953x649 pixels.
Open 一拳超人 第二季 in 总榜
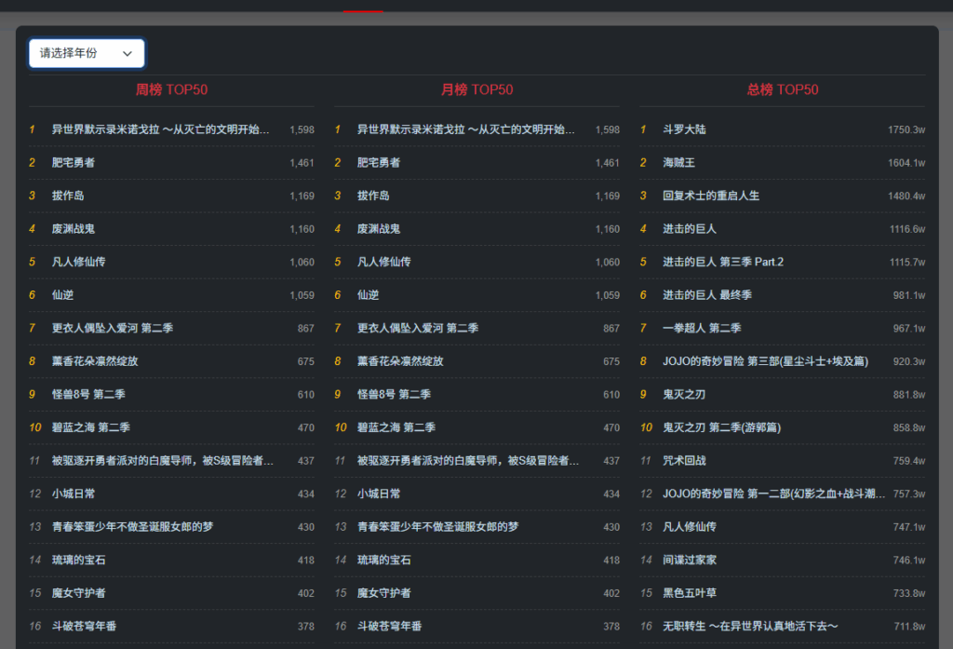[x=702, y=328]
